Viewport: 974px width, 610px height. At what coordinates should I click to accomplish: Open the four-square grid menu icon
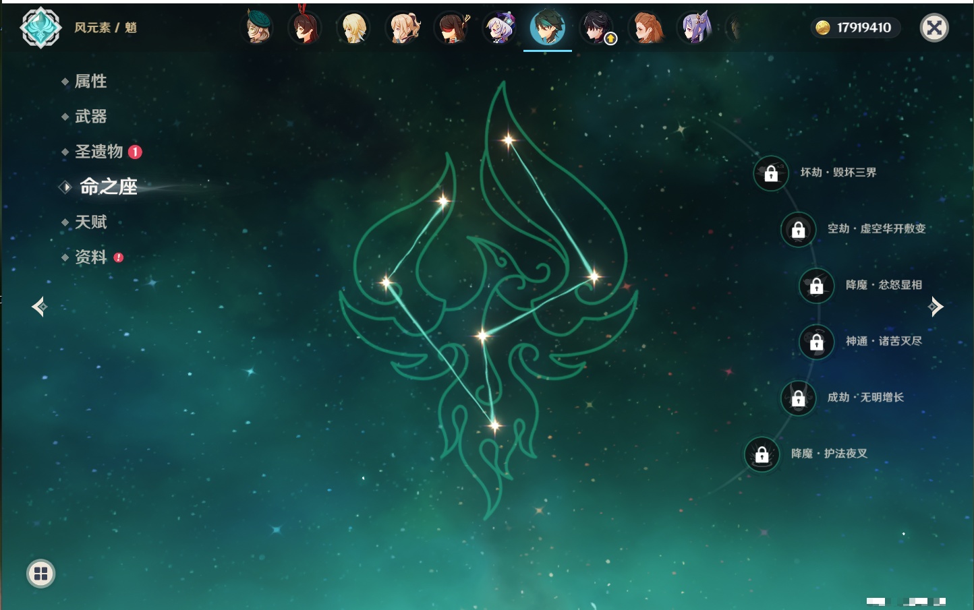click(x=40, y=574)
